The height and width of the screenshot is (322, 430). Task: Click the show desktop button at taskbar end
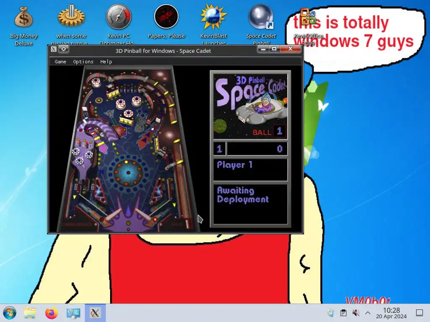pos(420,313)
